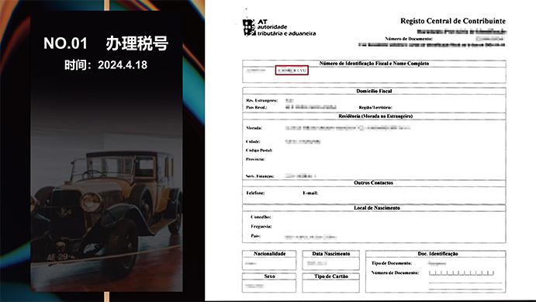Select the Domicílio Fiscal section header
Screen dimensions: 536x302
point(374,91)
